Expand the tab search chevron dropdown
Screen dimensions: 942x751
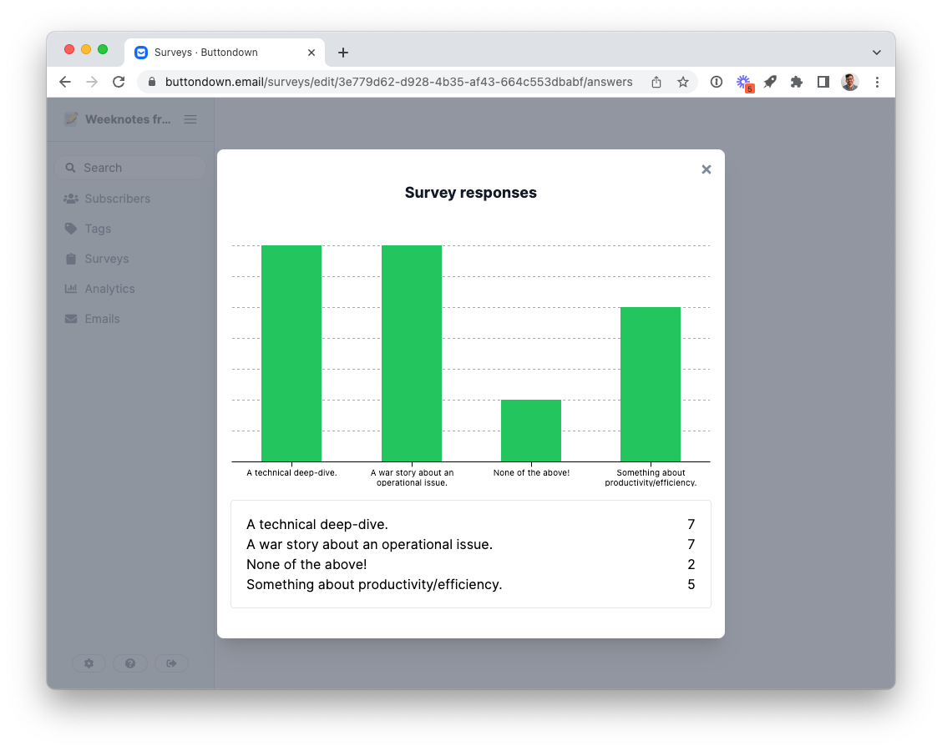tap(876, 53)
